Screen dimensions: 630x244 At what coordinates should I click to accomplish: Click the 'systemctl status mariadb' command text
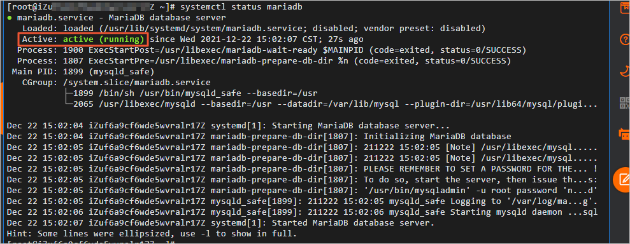(x=241, y=7)
